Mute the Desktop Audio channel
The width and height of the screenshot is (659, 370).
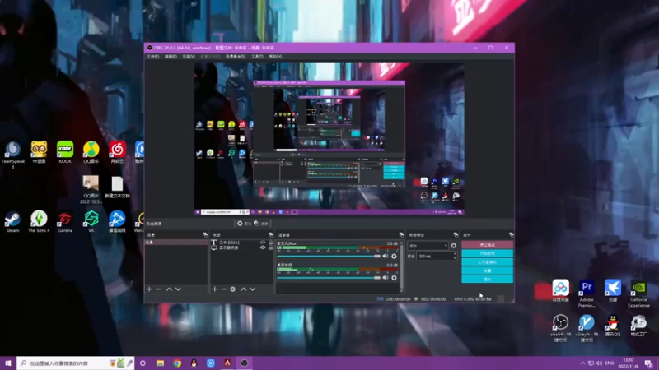pos(386,278)
